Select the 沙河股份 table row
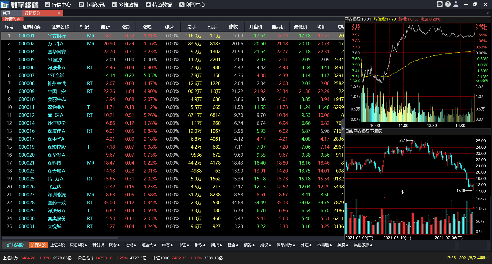 tap(56, 123)
